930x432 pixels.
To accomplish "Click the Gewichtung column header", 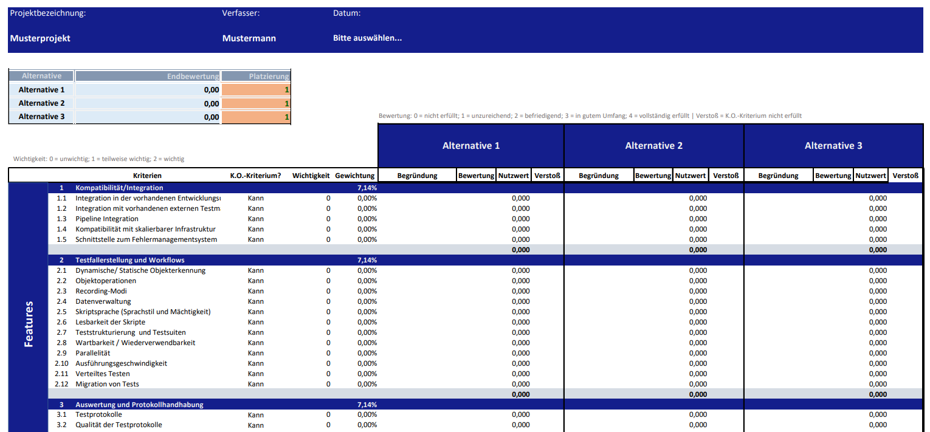I will click(x=354, y=176).
